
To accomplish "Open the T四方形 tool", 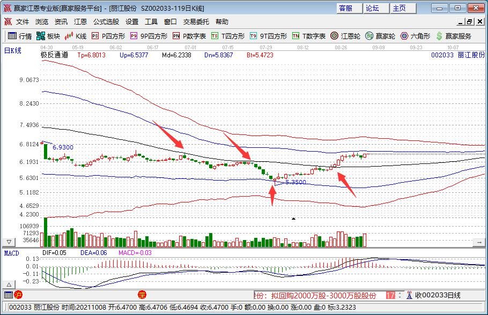I will click(228, 36).
